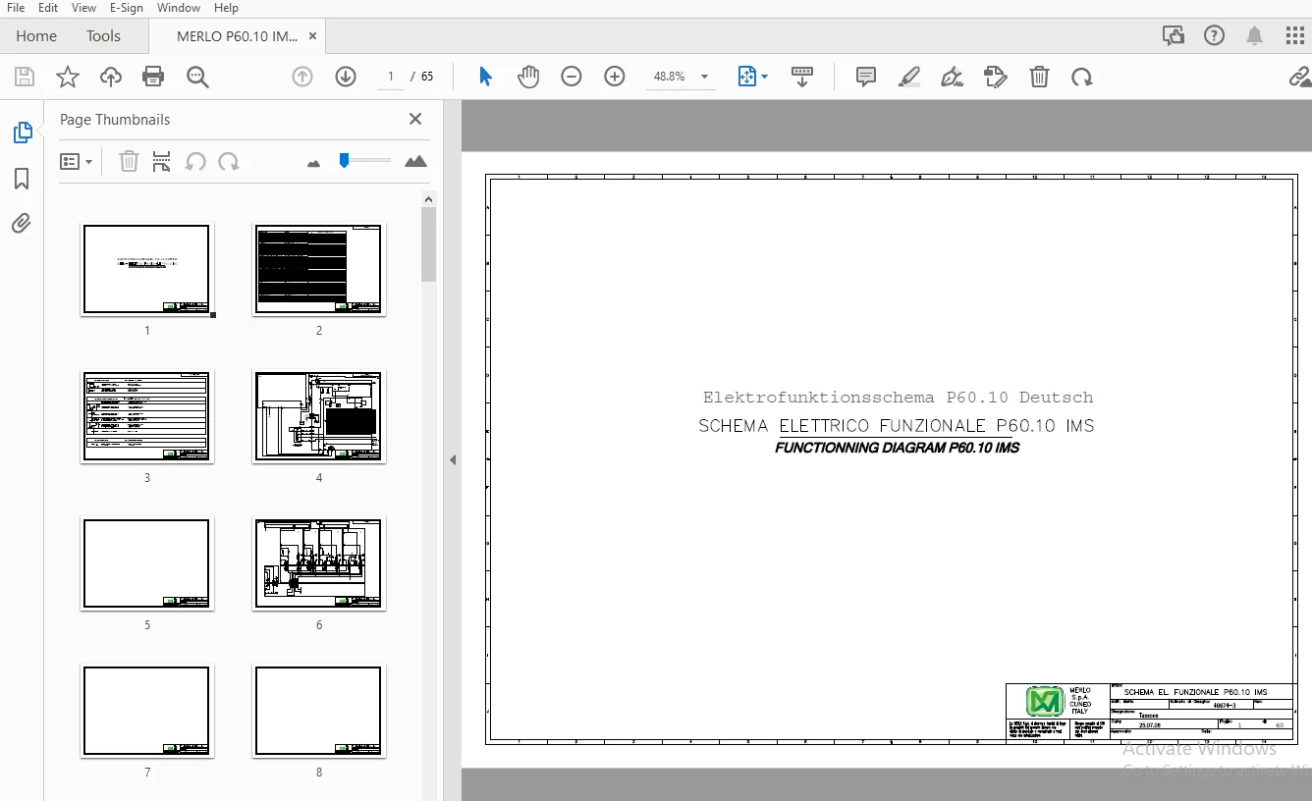This screenshot has width=1312, height=801.
Task: Open the E-Sign menu
Action: tap(127, 8)
